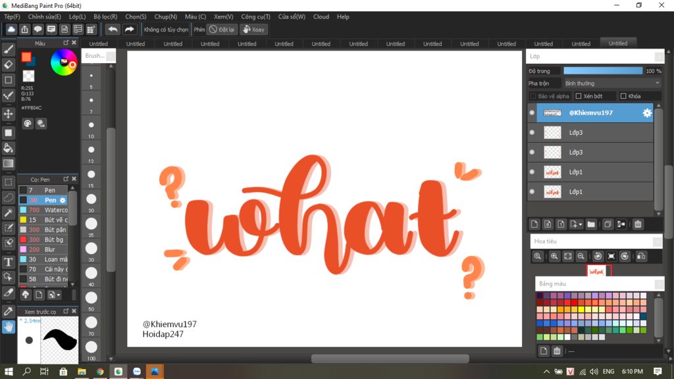Zoom in using the Hoa tiêu navigator
The height and width of the screenshot is (379, 674).
554,257
